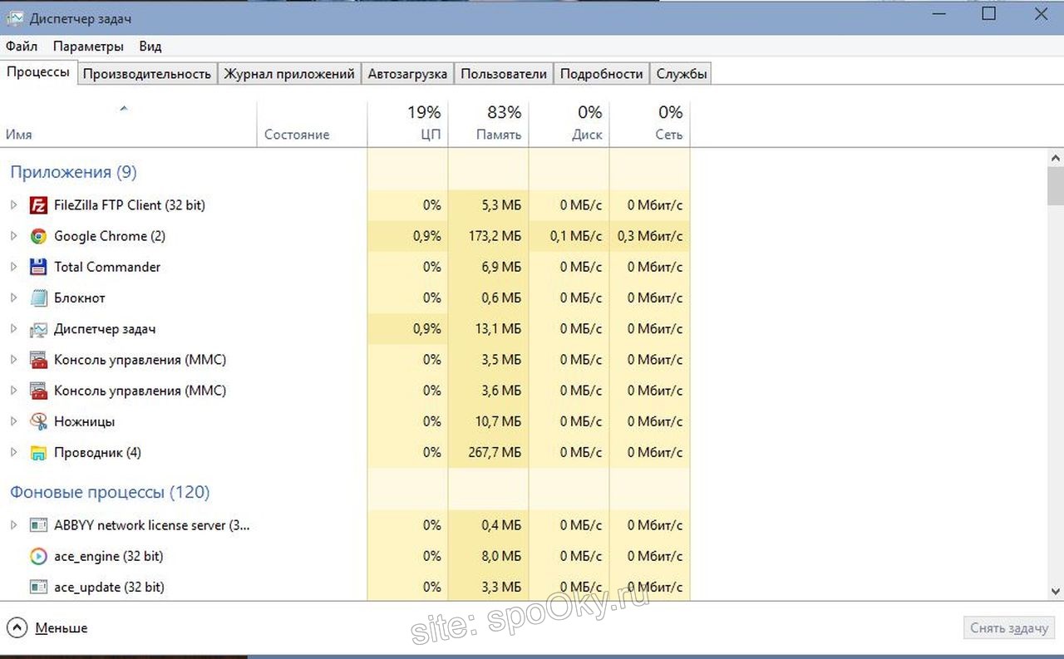Open the Файл menu
The height and width of the screenshot is (659, 1064).
(21, 47)
